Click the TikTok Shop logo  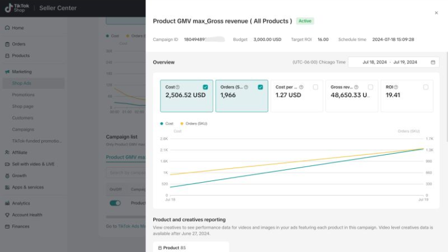pos(17,8)
